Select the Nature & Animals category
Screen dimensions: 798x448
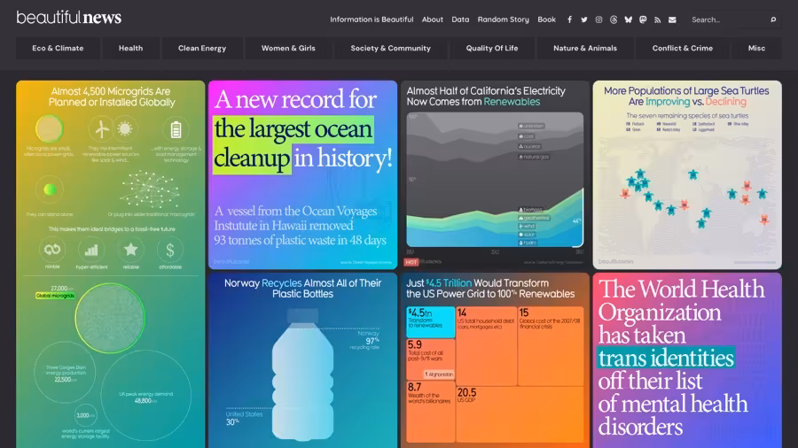coord(585,49)
